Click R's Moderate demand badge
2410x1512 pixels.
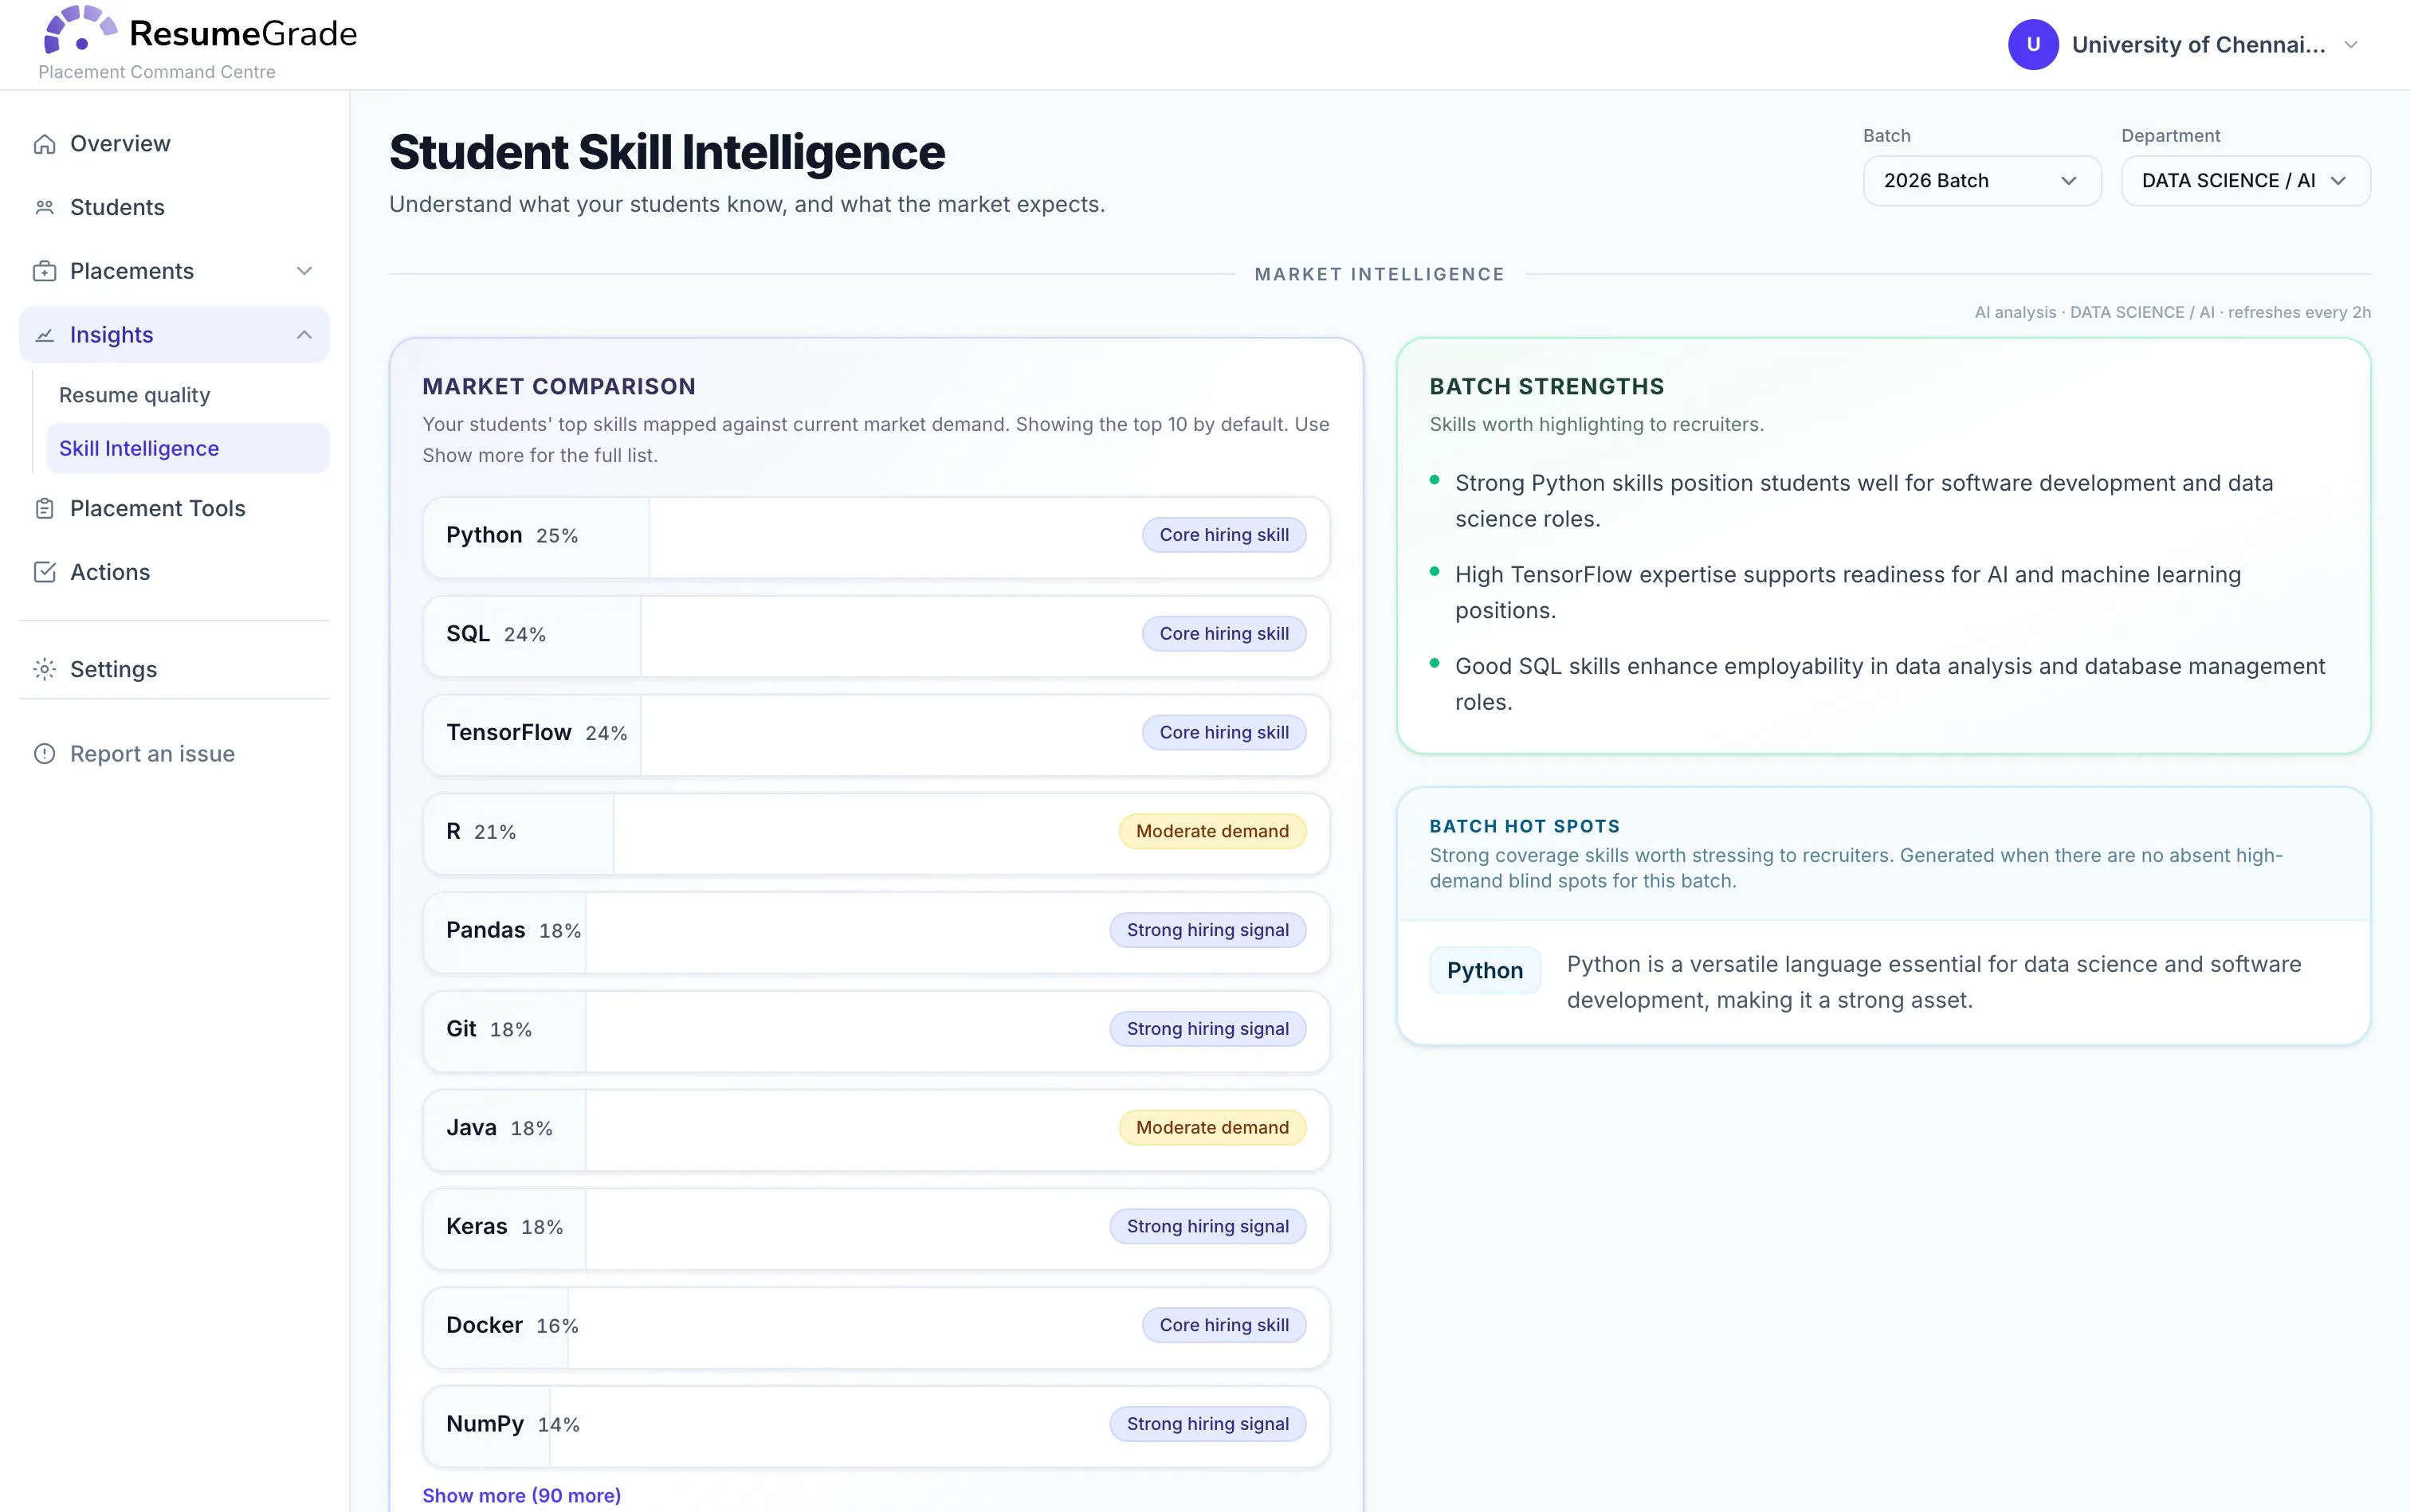coord(1211,832)
